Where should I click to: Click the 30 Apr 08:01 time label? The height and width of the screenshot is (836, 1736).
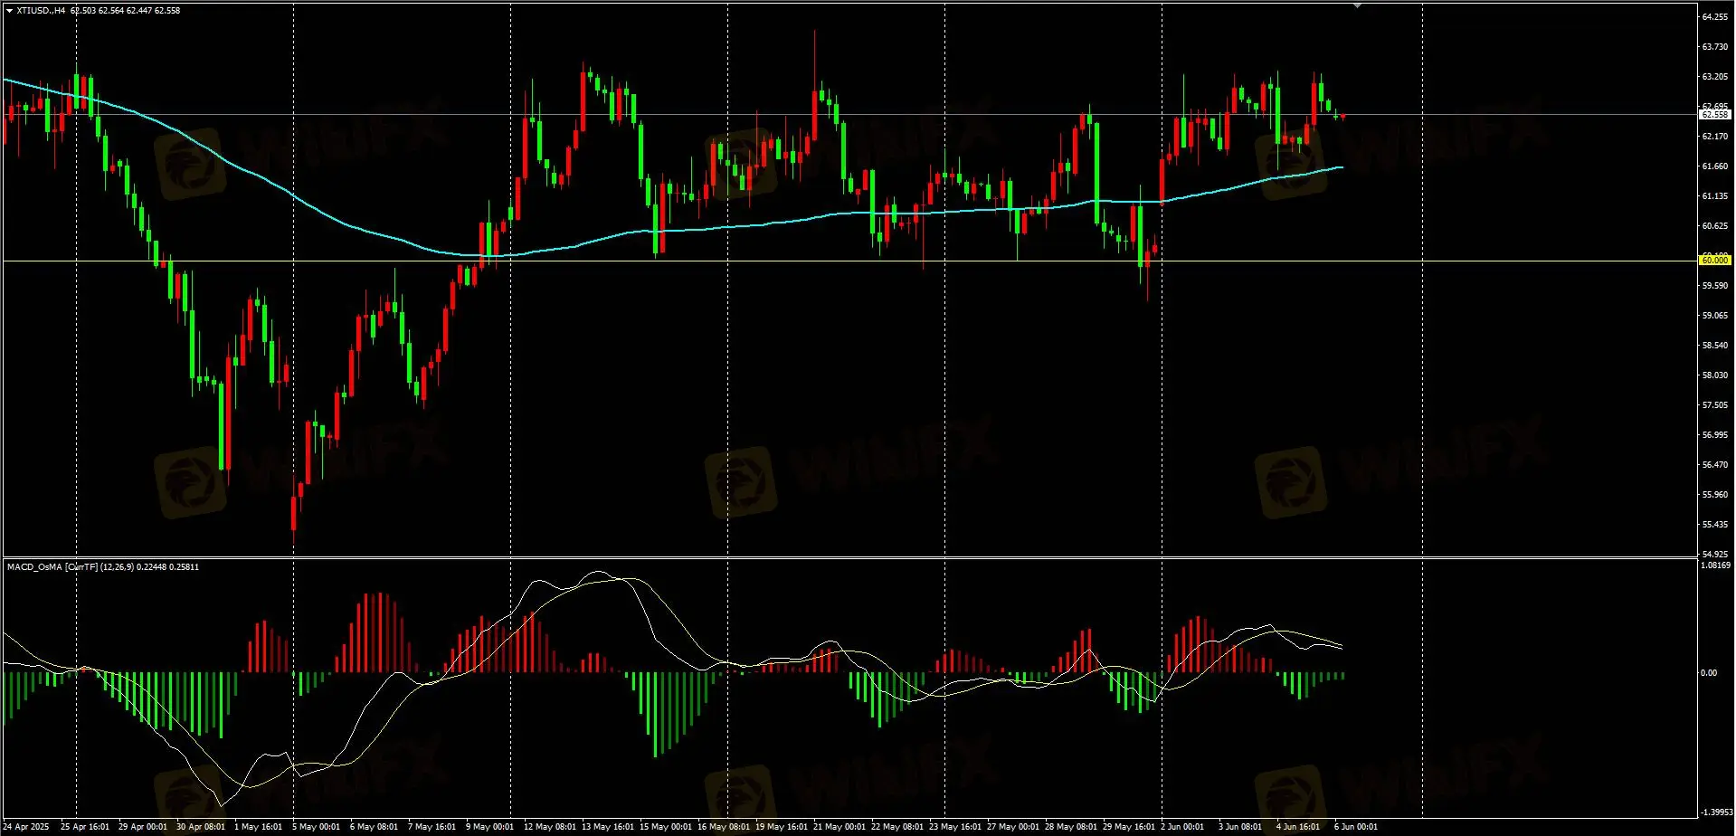pyautogui.click(x=201, y=827)
